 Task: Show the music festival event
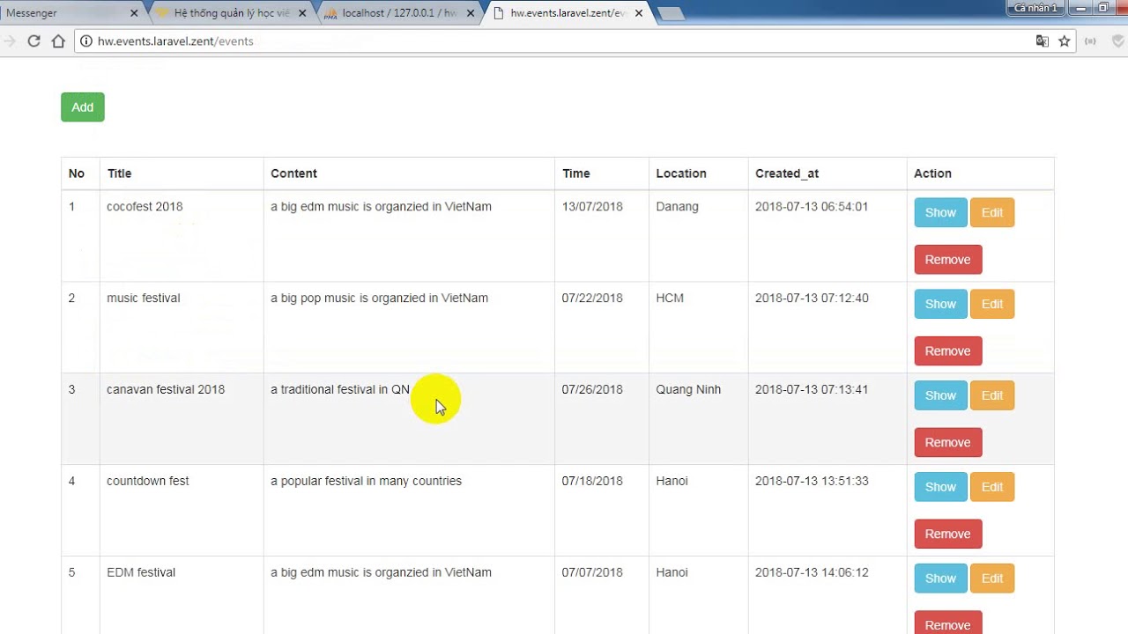coord(940,304)
